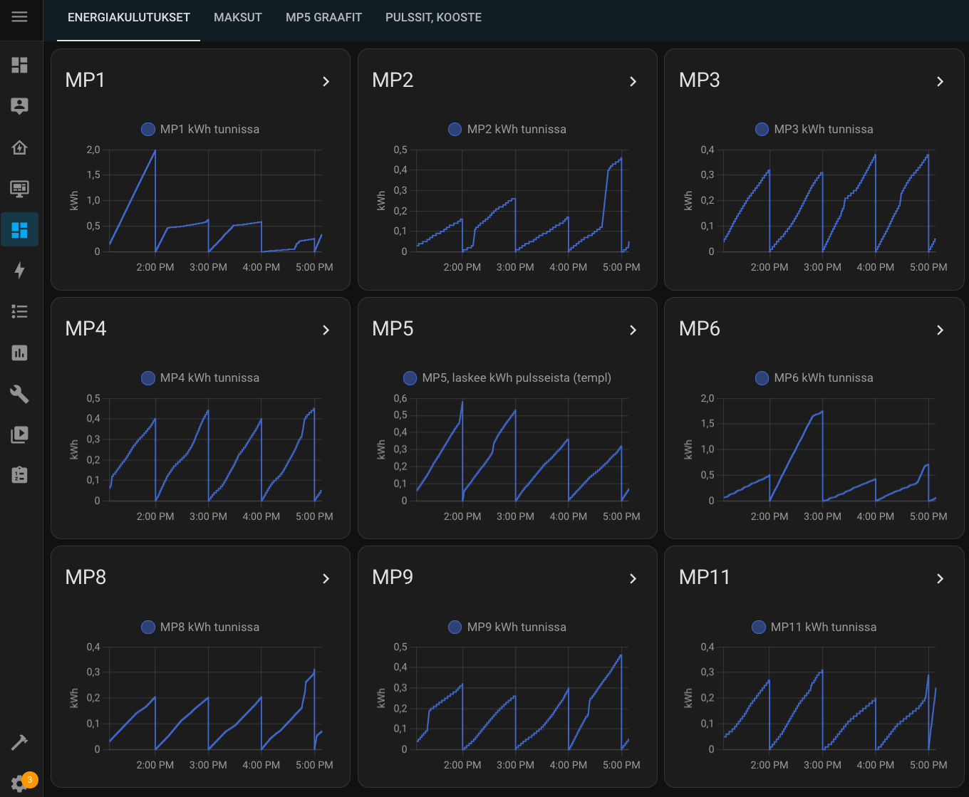
Task: Click the MP9 line chart plot
Action: tap(522, 698)
